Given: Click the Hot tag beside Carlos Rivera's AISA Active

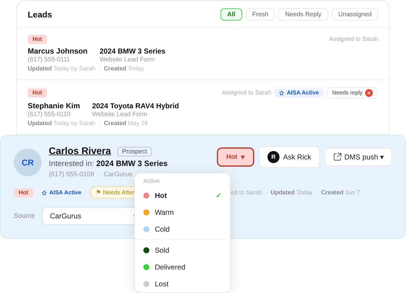Looking at the screenshot, I should (23, 193).
